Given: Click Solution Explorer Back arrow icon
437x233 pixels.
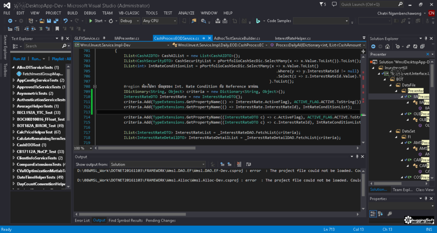Looking at the screenshot, I should [373, 47].
